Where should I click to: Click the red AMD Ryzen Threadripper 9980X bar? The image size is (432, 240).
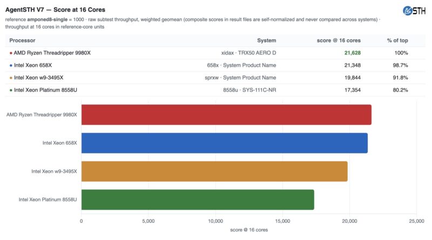226,115
